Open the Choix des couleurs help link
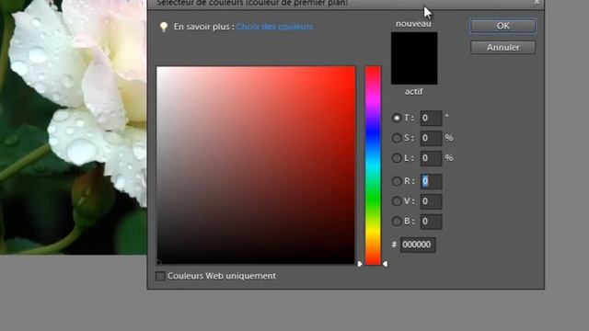The height and width of the screenshot is (331, 589). [x=274, y=27]
